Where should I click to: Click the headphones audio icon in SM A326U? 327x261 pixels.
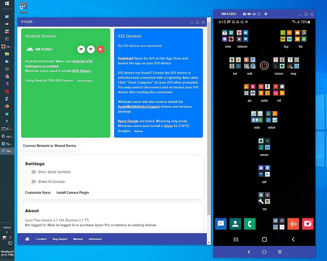point(254,14)
